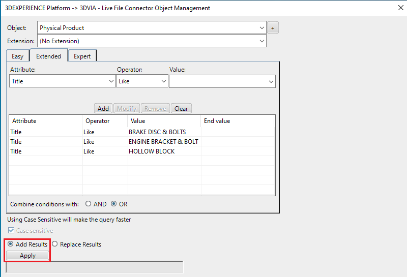The width and height of the screenshot is (407, 277).
Task: Click Title in the BRAKE DISC & BOLTS row
Action: [x=16, y=132]
